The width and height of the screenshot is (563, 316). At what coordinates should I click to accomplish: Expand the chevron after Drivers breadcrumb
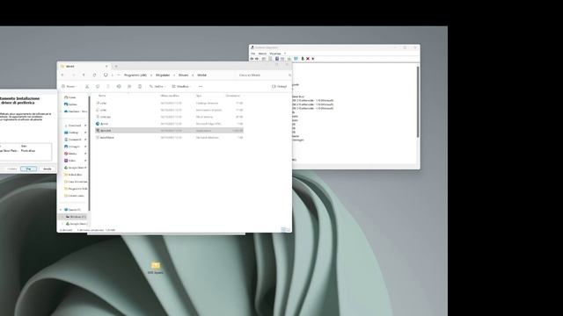pyautogui.click(x=193, y=75)
